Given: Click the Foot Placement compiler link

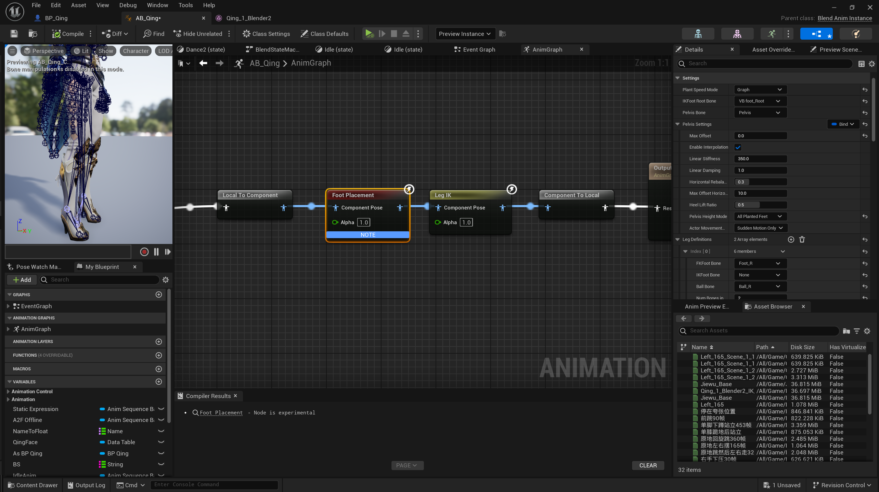Looking at the screenshot, I should (221, 413).
